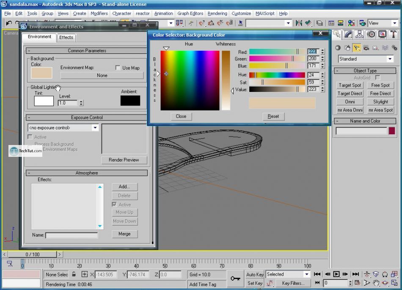Select the Helpers category icon
This screenshot has width=402, height=290.
point(376,48)
